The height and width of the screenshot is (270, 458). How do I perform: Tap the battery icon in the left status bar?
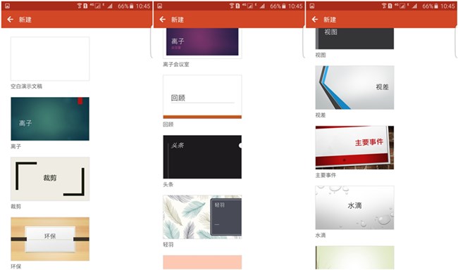tap(132, 6)
